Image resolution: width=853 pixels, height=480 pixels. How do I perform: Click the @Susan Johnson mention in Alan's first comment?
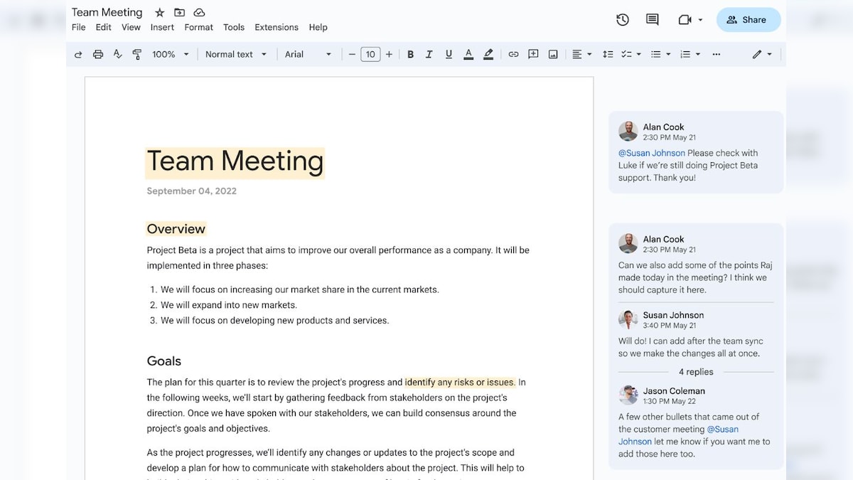(652, 153)
